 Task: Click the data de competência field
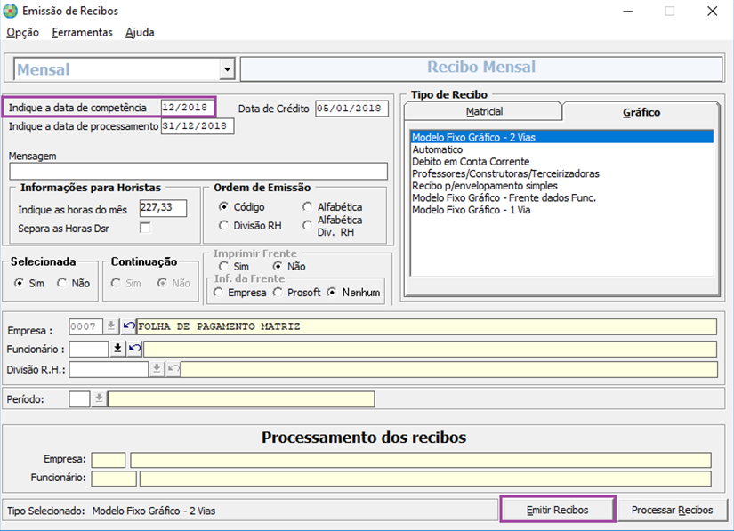coord(187,108)
